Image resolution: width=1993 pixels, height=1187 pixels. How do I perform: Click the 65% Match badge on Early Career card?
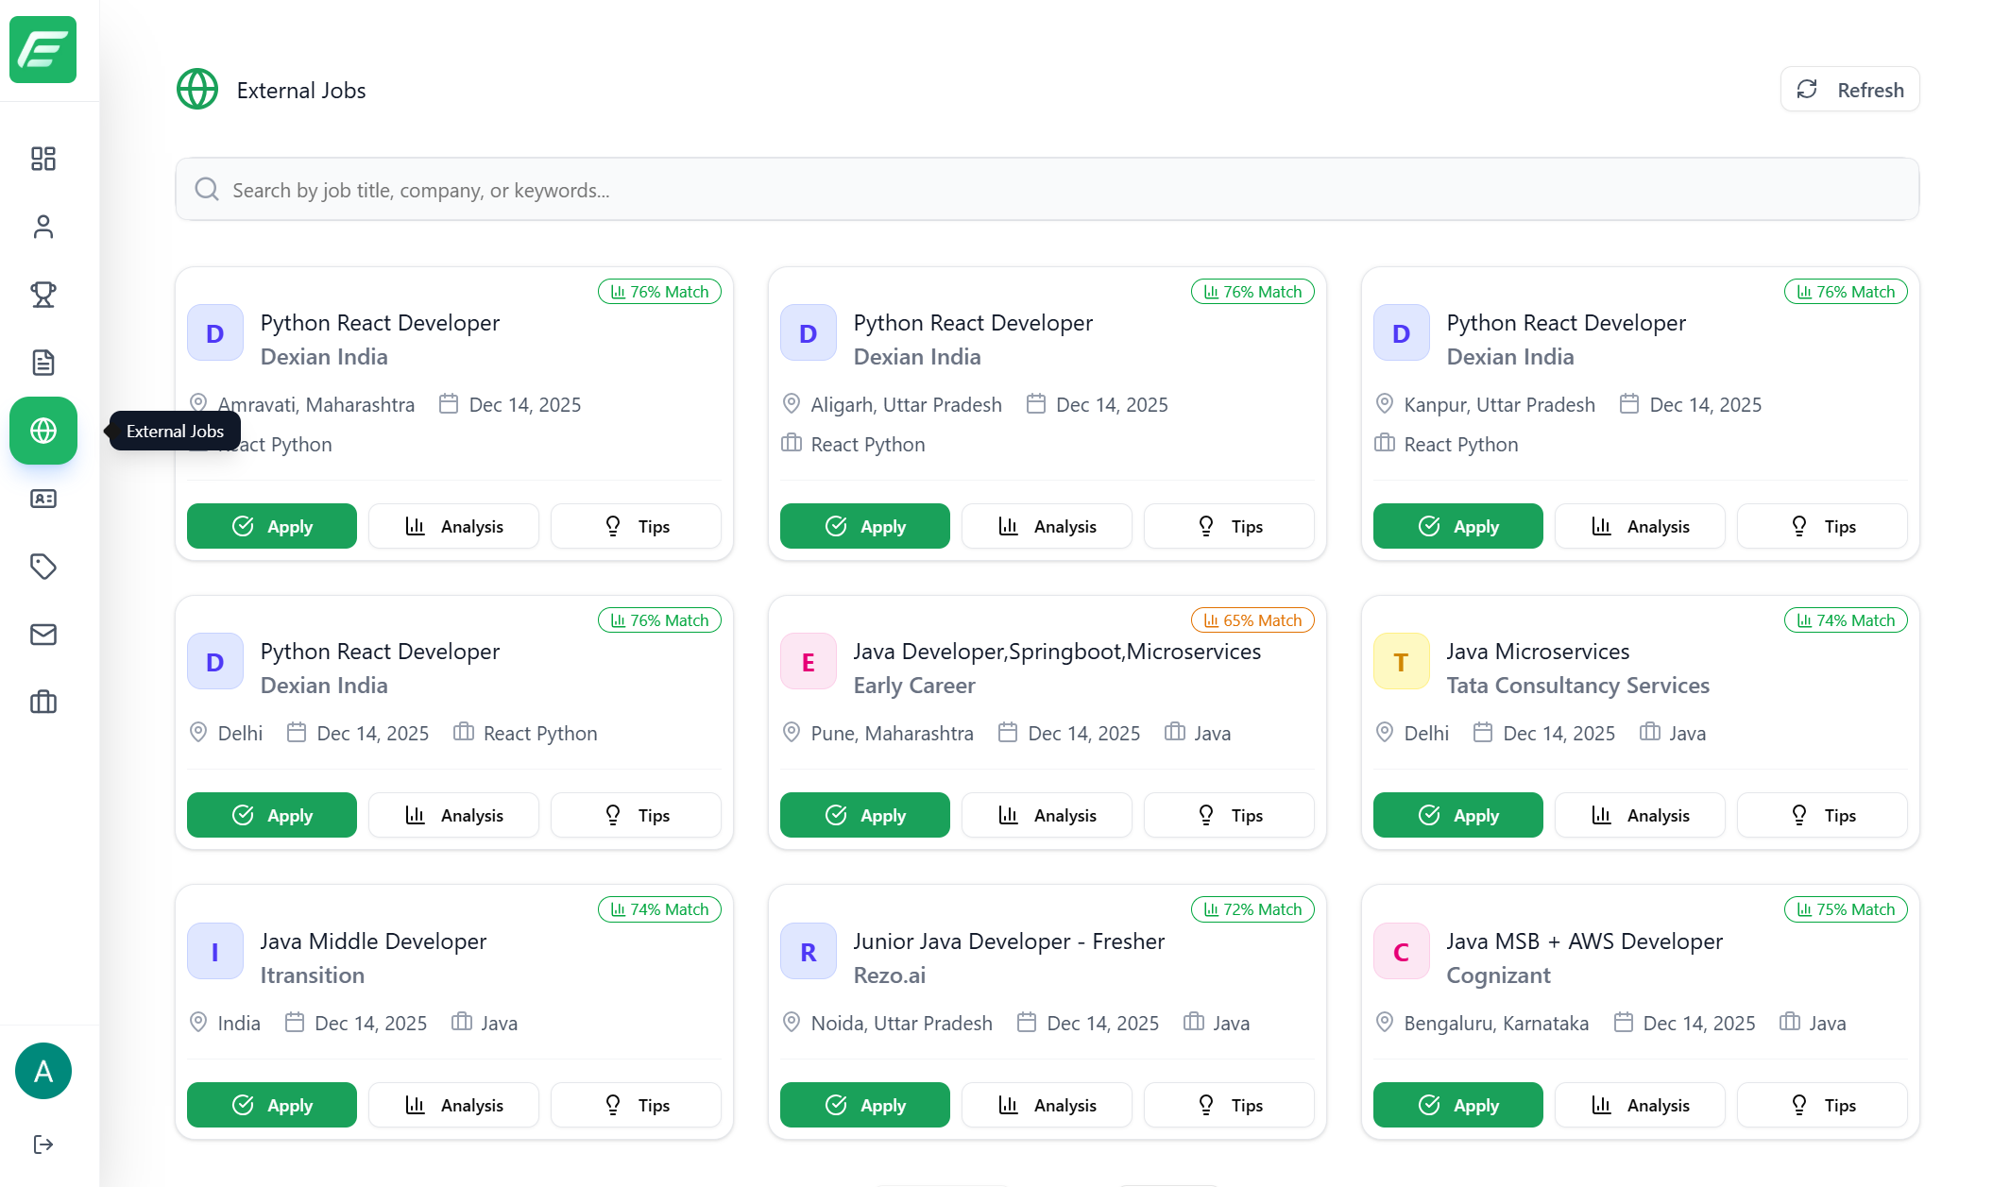[1252, 619]
